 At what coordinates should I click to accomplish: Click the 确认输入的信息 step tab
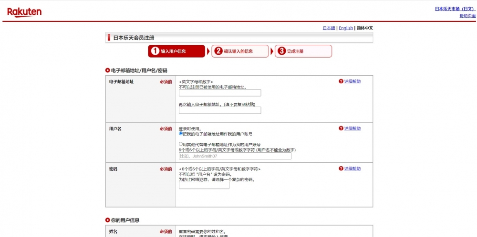coord(240,51)
